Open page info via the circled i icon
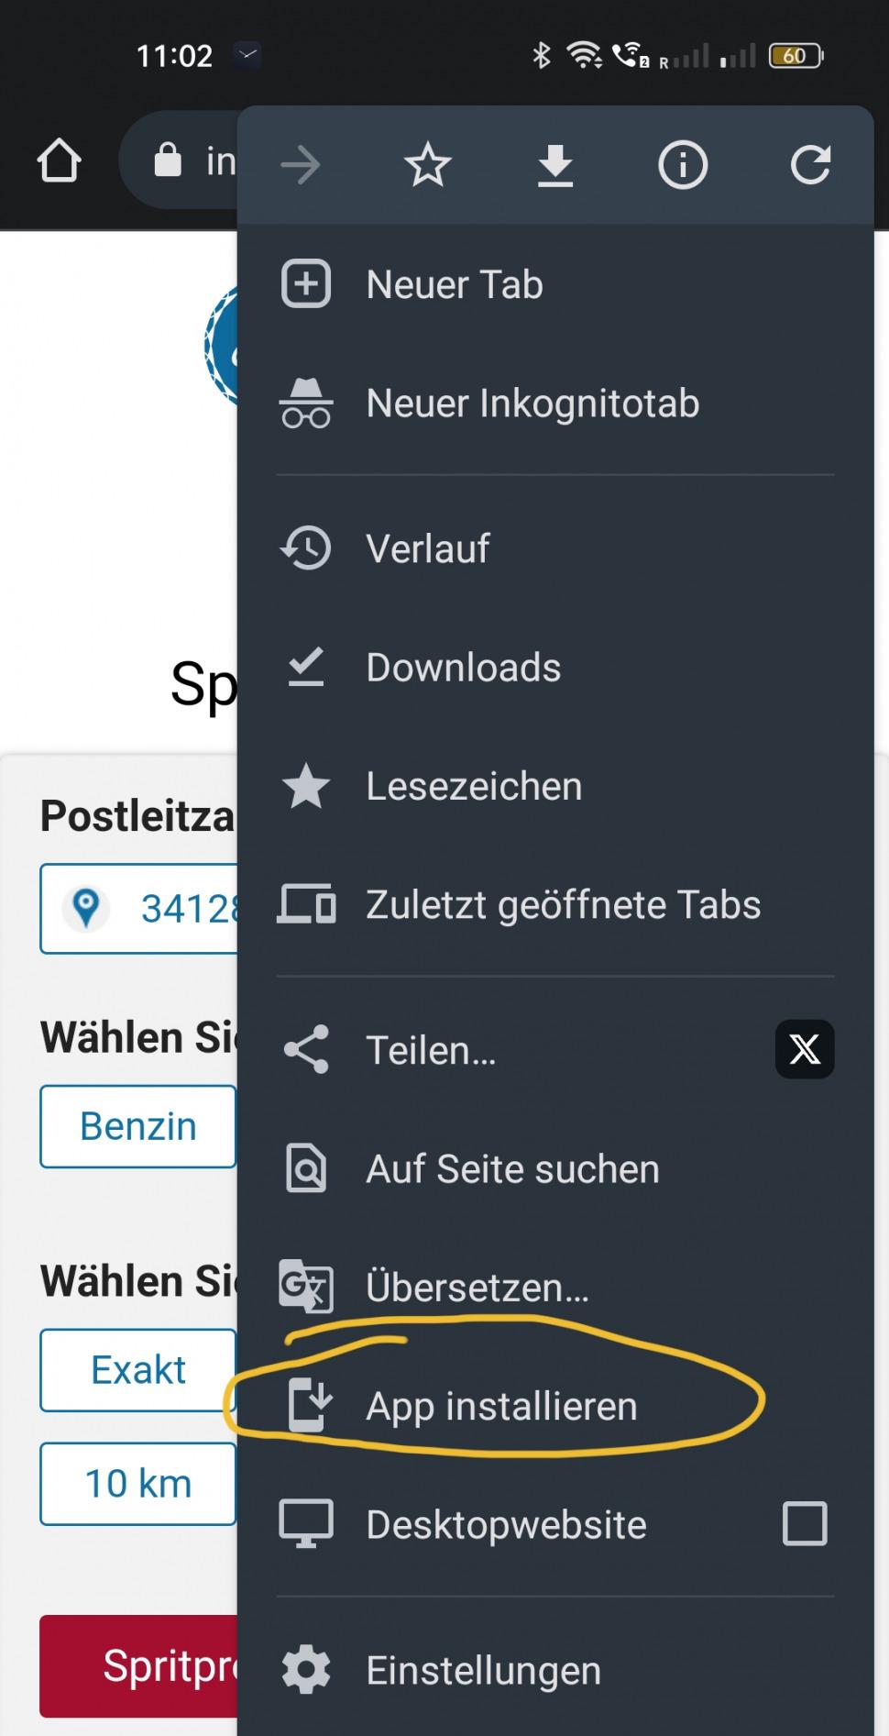Viewport: 889px width, 1736px height. [683, 166]
